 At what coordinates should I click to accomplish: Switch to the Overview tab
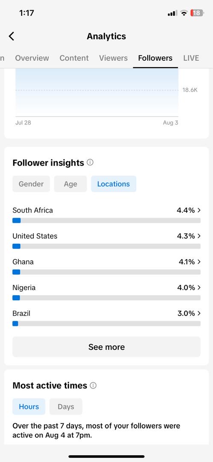[x=32, y=58]
